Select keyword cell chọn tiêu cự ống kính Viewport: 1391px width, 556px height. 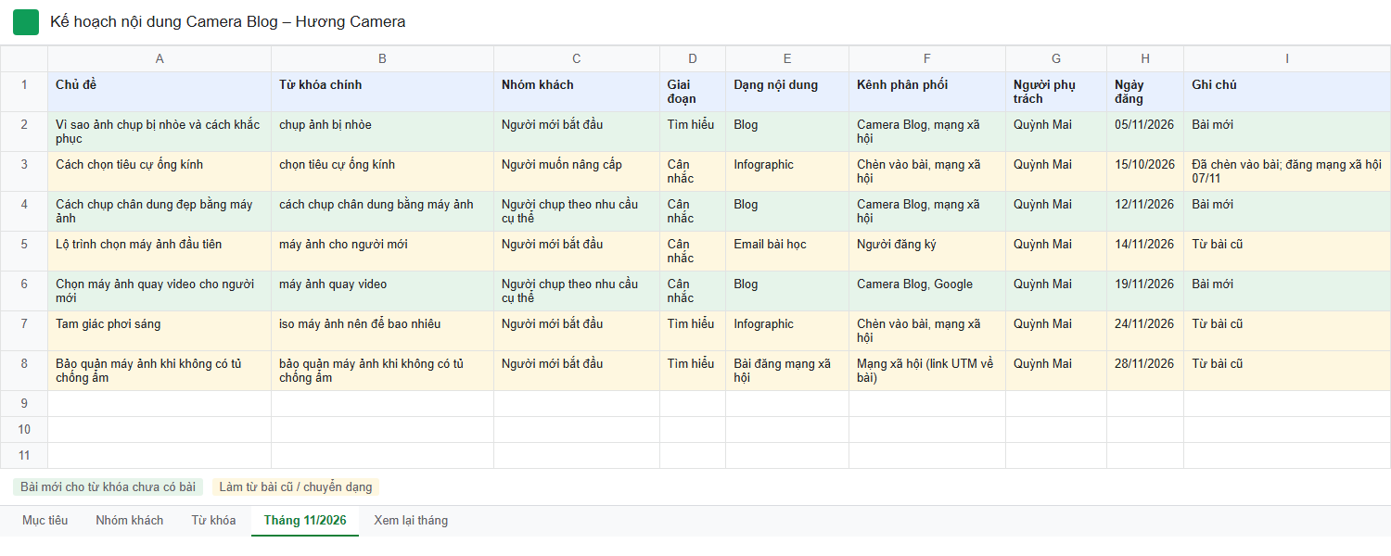click(383, 171)
